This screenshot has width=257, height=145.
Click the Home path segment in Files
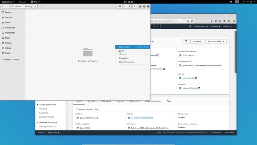tap(16, 6)
